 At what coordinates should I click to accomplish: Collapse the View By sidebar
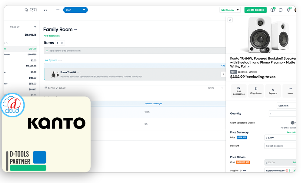pyautogui.click(x=35, y=27)
